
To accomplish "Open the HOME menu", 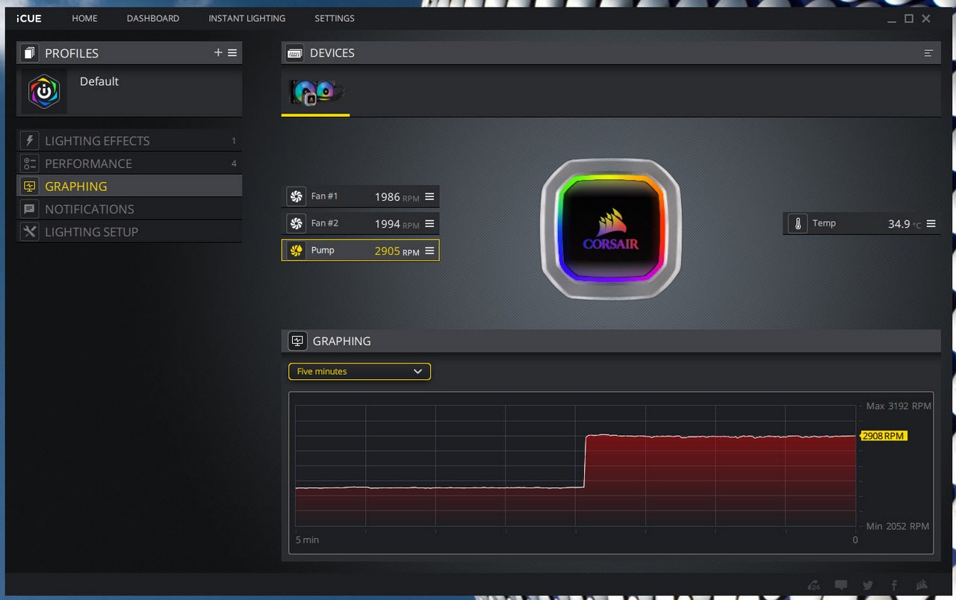I will click(84, 18).
